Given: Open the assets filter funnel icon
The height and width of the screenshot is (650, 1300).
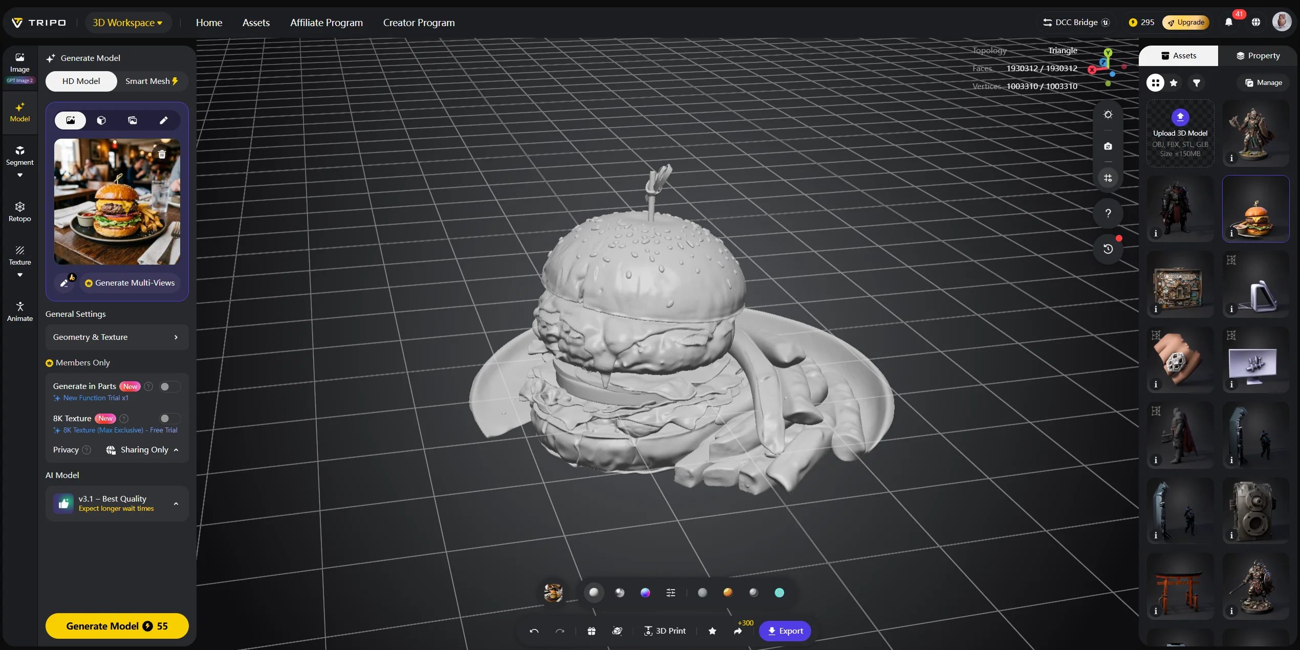Looking at the screenshot, I should tap(1197, 83).
